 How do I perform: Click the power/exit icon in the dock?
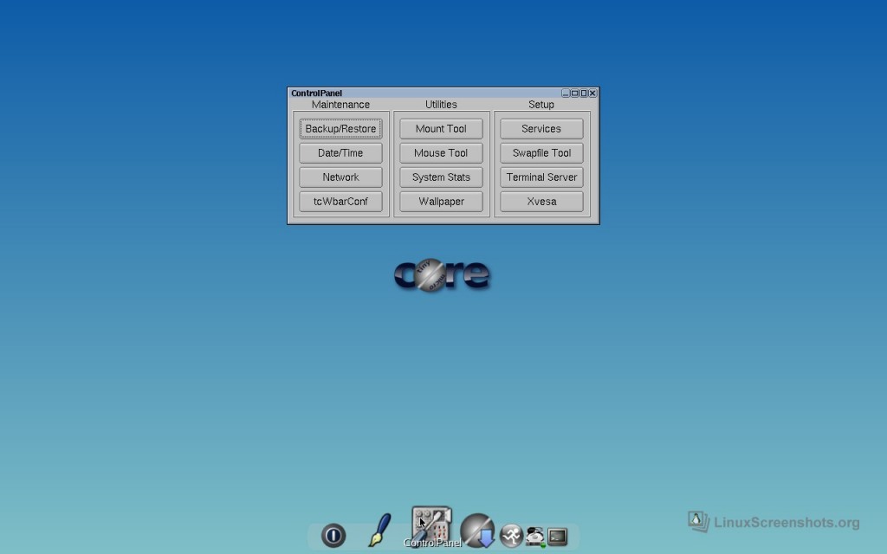coord(333,535)
